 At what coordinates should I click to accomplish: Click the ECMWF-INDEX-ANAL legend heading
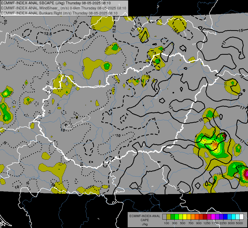point(145,216)
